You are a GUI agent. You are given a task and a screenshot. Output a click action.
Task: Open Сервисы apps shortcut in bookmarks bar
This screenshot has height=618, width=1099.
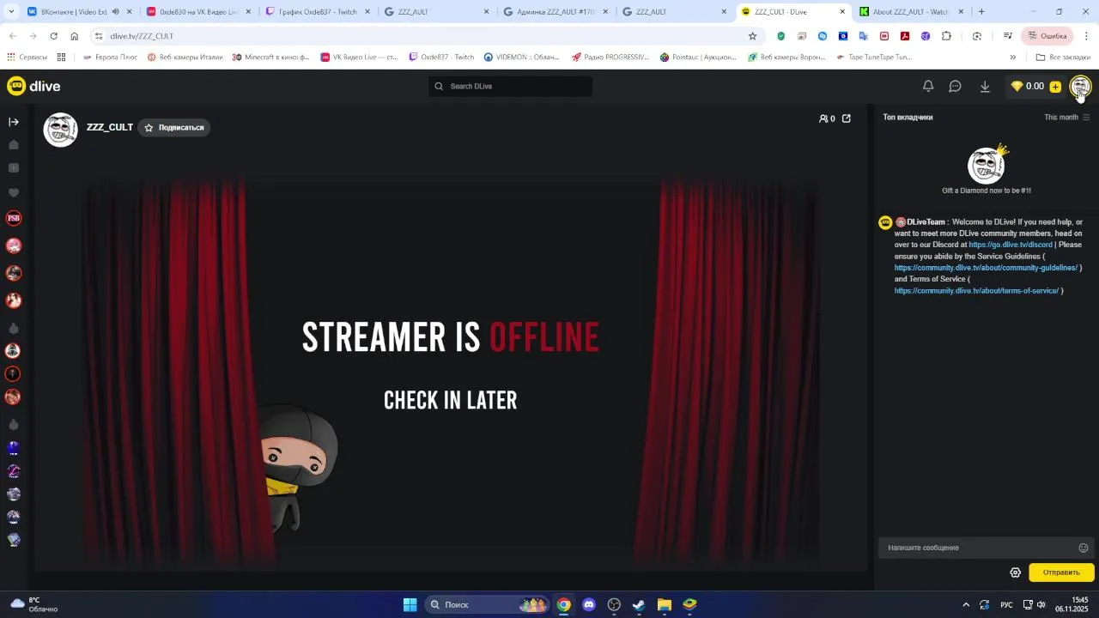click(27, 58)
